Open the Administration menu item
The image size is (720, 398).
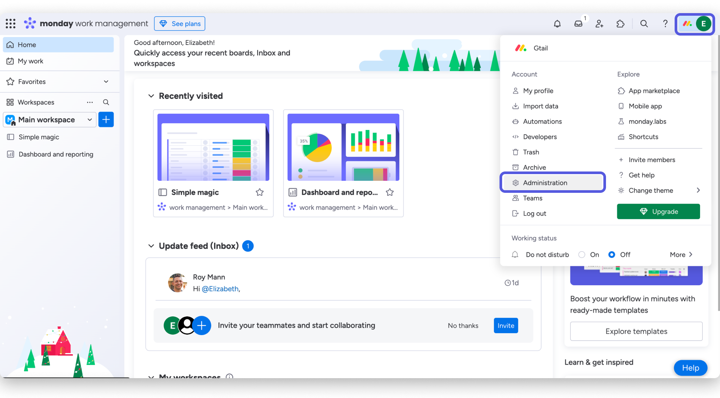click(x=553, y=183)
